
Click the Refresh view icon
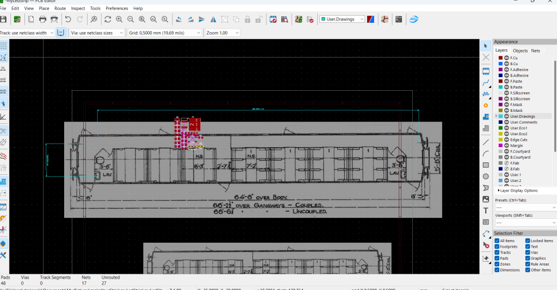[108, 20]
